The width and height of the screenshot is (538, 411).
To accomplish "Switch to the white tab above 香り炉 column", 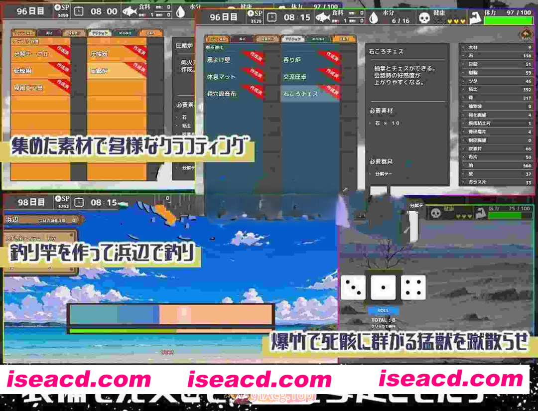I will tap(292, 38).
